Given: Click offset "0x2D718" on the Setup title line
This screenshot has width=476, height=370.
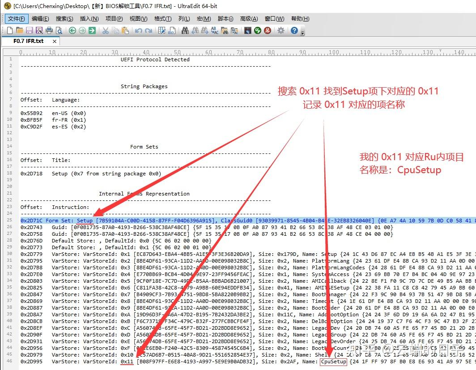Looking at the screenshot, I should coord(32,174).
